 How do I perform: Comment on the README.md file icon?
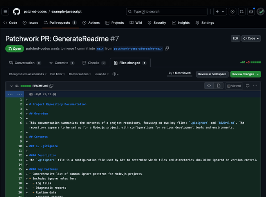click(247, 86)
